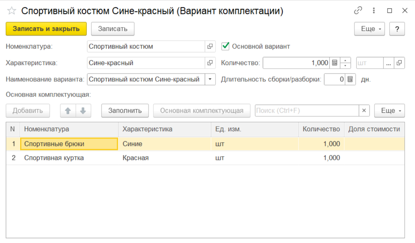
Task: Move selected row up with arrow icon
Action: click(68, 111)
